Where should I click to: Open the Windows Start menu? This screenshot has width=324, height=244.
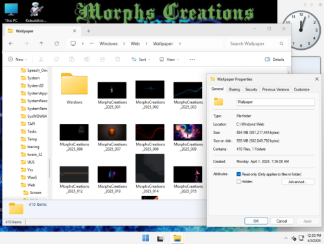(146, 238)
